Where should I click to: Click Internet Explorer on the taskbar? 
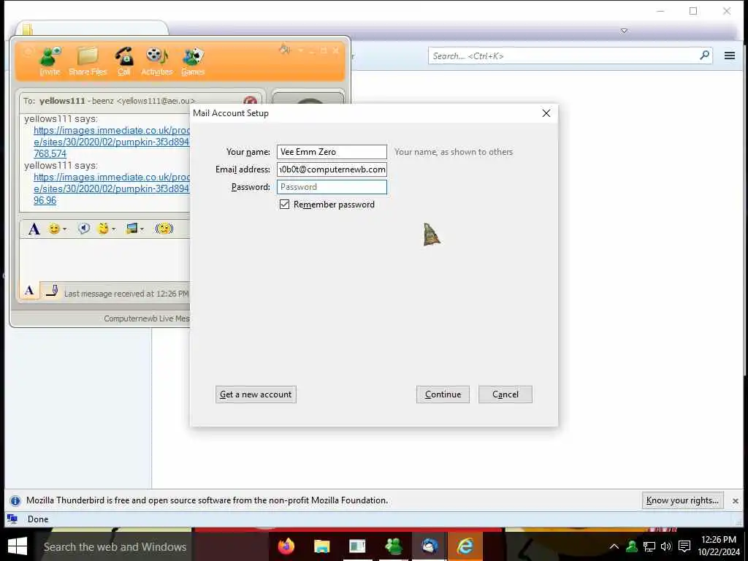pyautogui.click(x=465, y=546)
